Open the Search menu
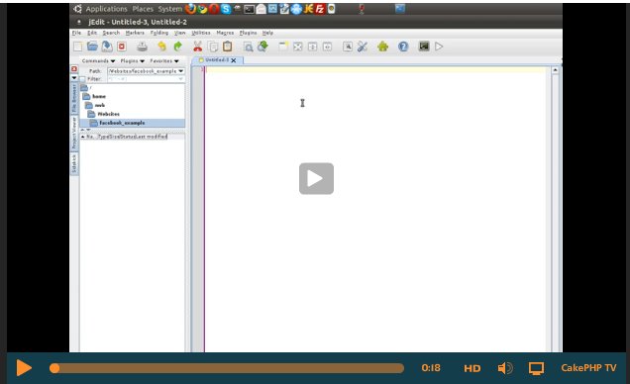Image resolution: width=630 pixels, height=384 pixels. click(111, 33)
